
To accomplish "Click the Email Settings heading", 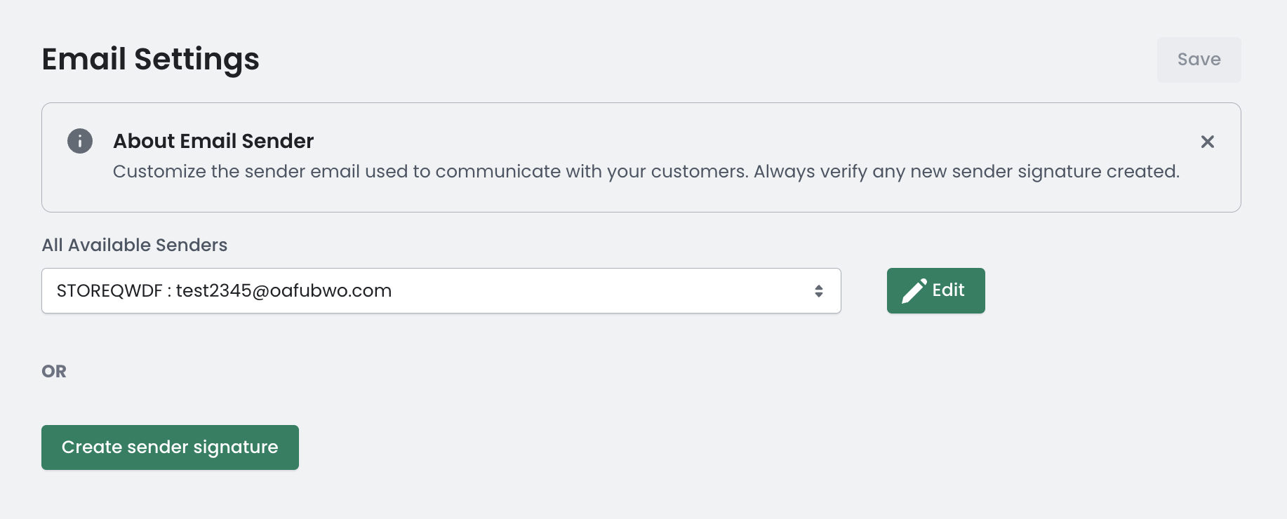I will coord(150,59).
